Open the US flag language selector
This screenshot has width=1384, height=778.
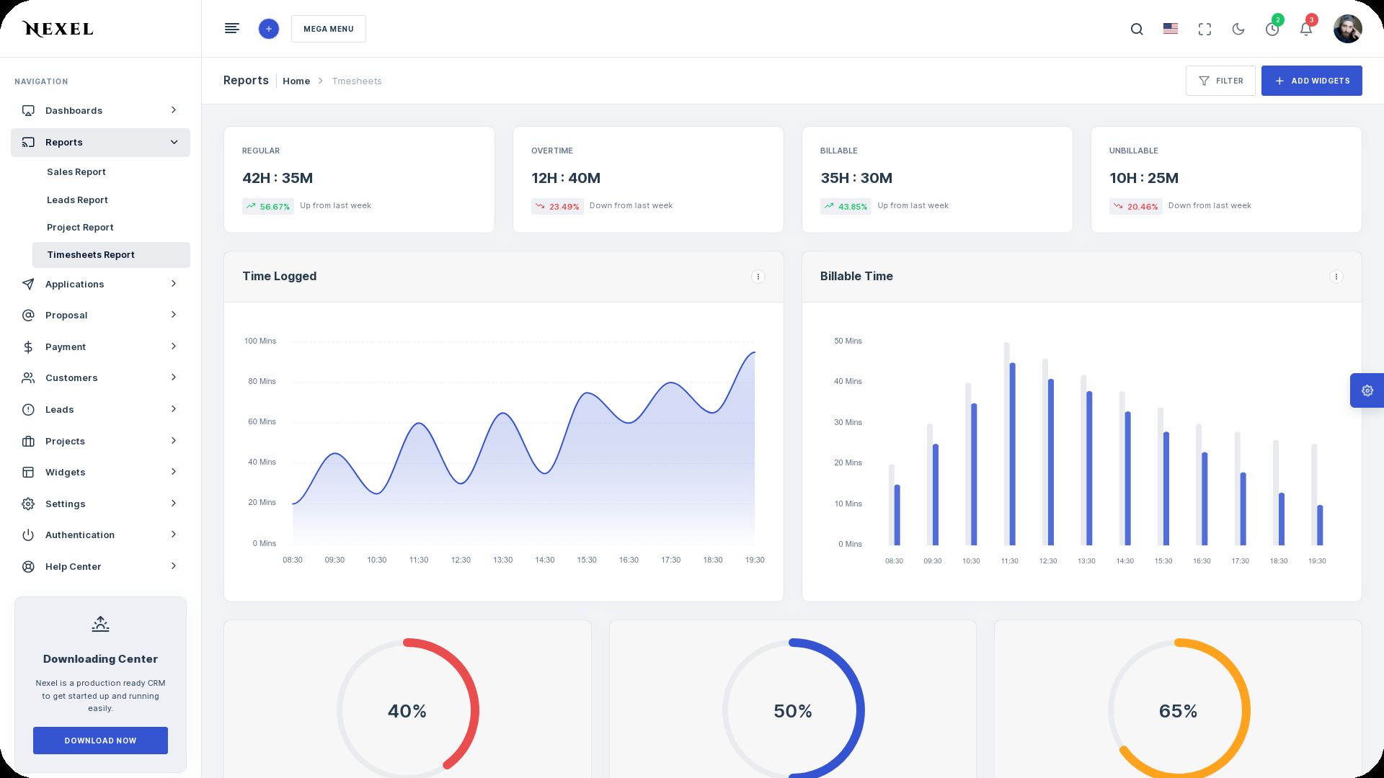[x=1171, y=29]
